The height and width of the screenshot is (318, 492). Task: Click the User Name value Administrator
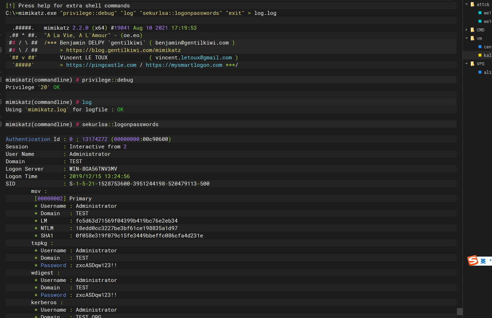(x=90, y=154)
